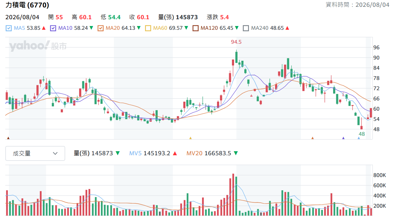Click the MA120 65.45 label

[217, 28]
